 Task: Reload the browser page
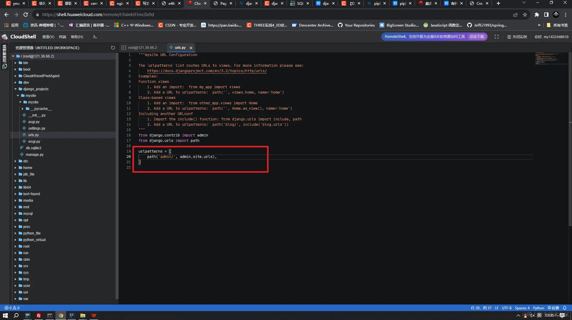(x=26, y=15)
